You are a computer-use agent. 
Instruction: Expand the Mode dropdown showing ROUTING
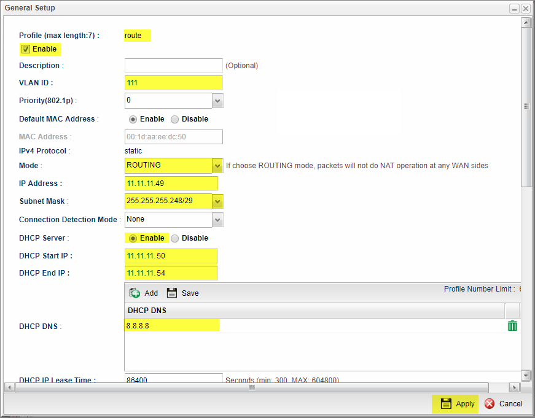click(217, 166)
